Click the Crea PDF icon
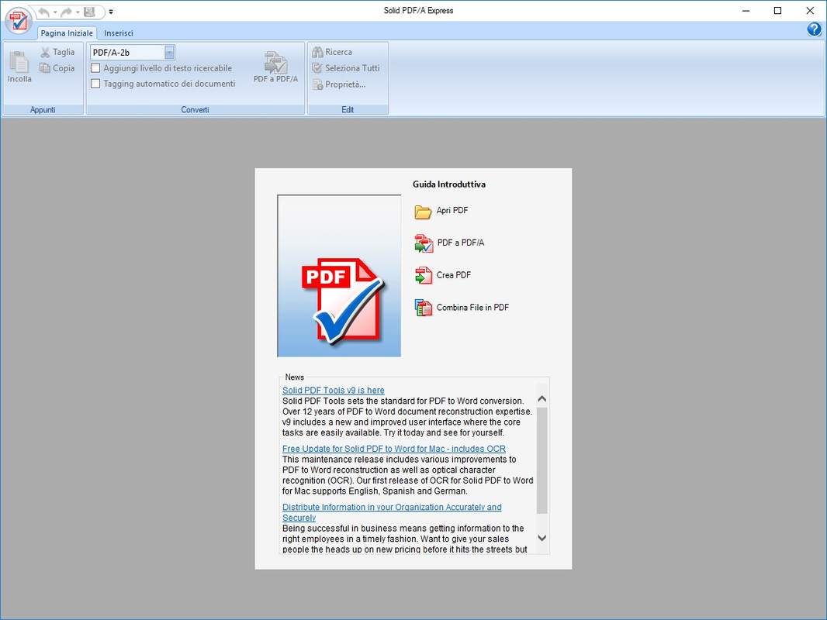Screen dimensions: 827x620 click(423, 275)
